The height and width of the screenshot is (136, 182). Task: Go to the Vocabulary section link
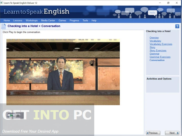[155, 41]
